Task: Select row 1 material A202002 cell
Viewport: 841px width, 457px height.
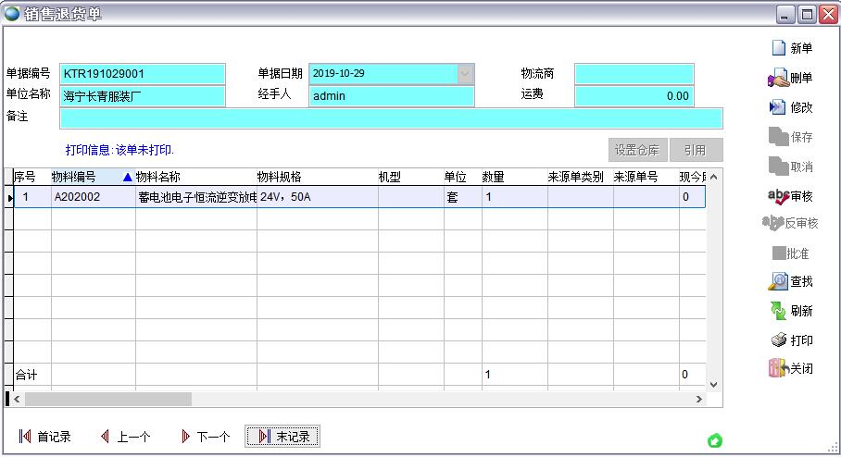Action: click(x=93, y=197)
